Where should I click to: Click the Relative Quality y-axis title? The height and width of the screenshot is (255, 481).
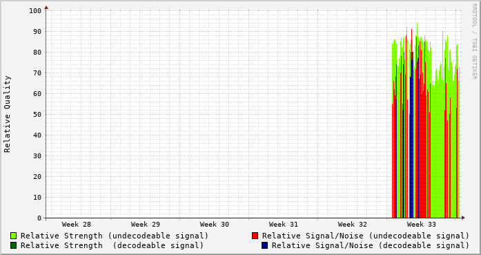point(7,114)
